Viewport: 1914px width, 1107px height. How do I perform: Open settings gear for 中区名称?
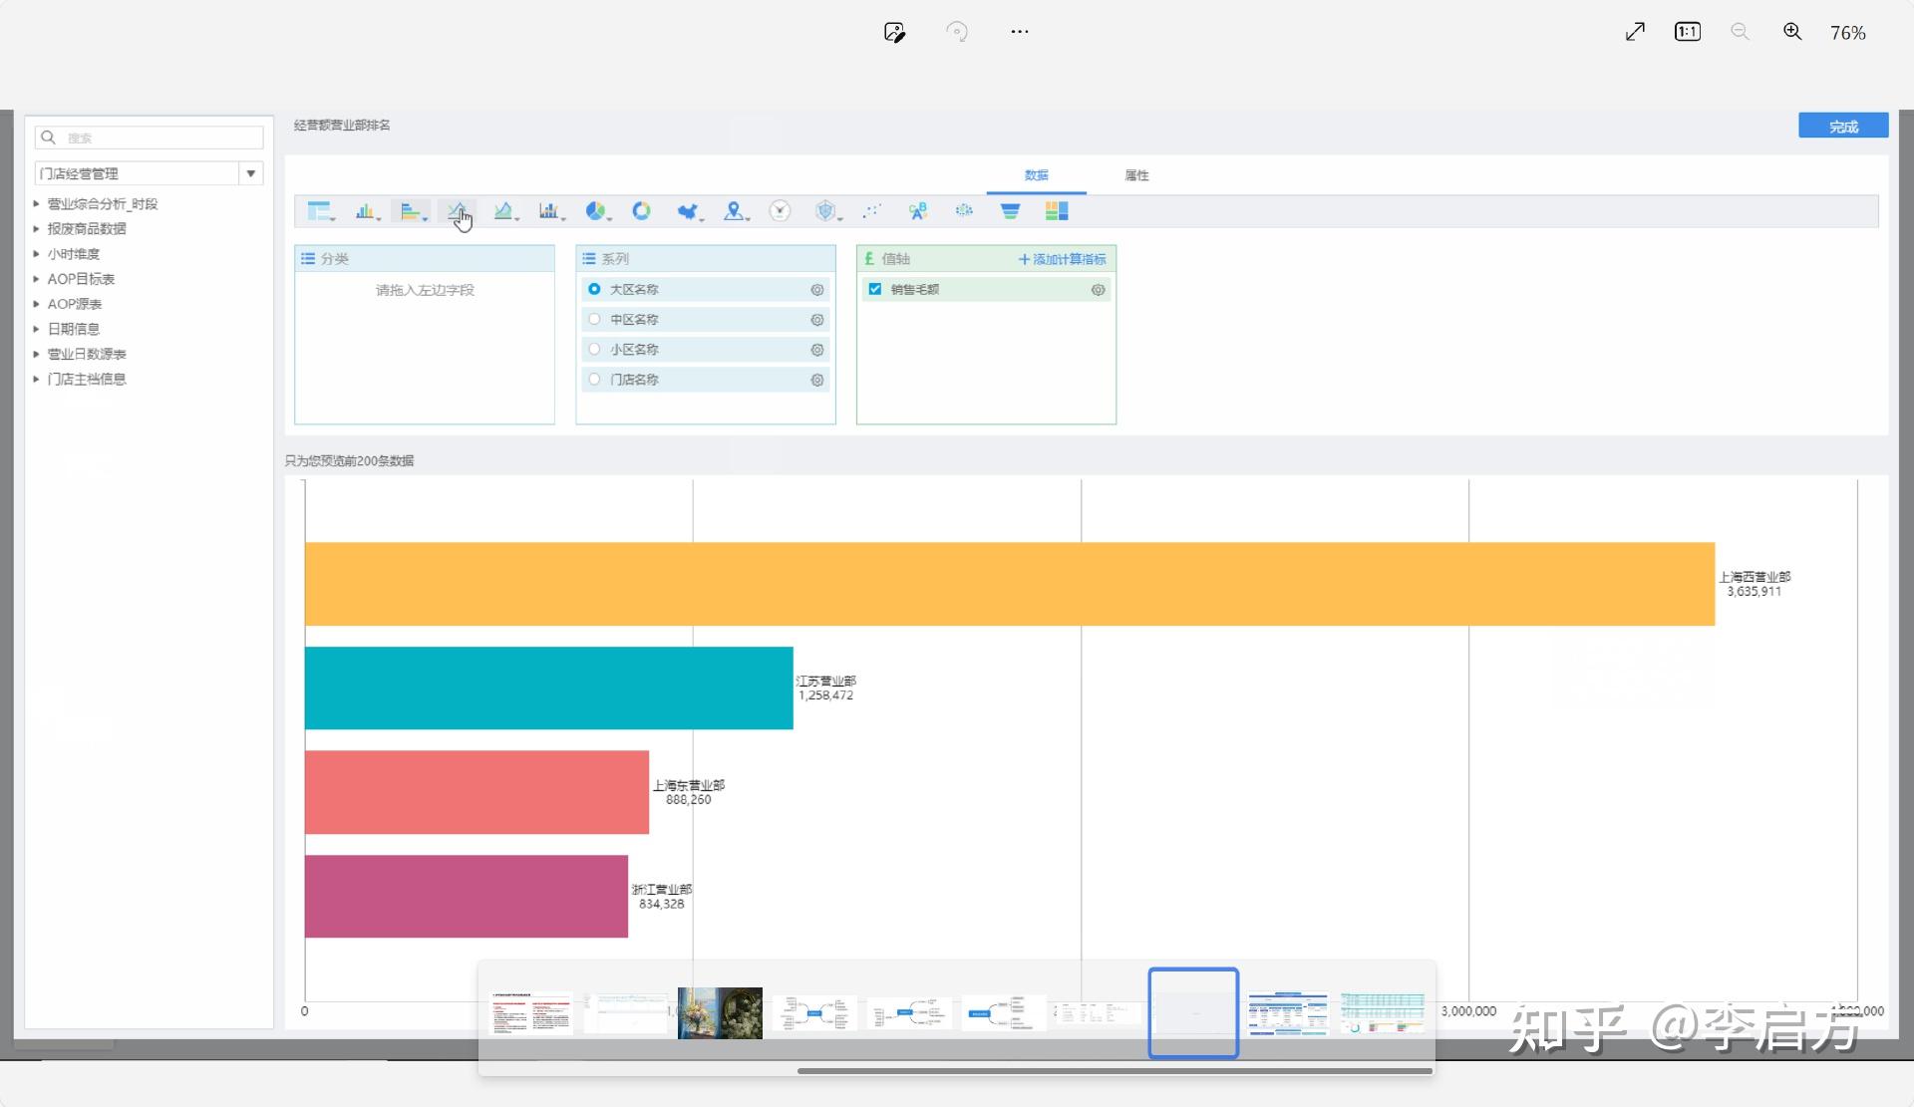(817, 320)
